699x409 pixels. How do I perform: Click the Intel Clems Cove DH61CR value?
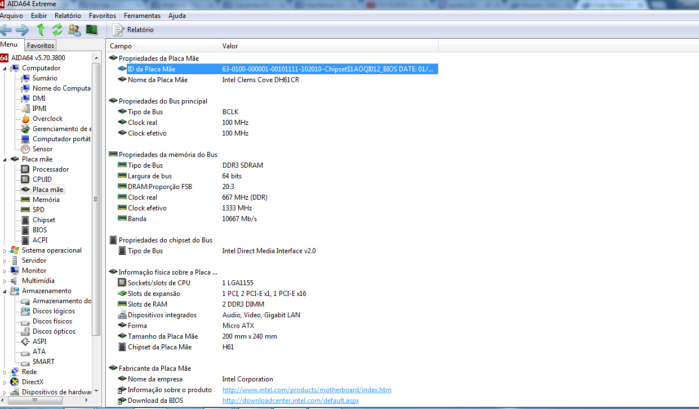point(261,80)
